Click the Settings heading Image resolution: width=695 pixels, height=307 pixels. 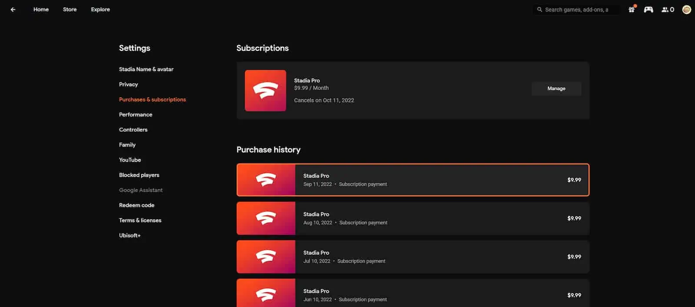135,48
